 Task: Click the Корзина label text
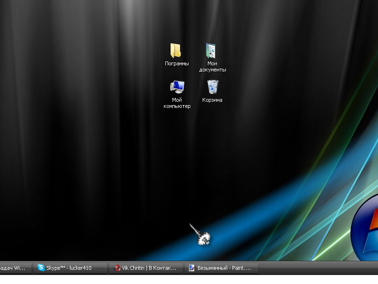click(x=212, y=100)
